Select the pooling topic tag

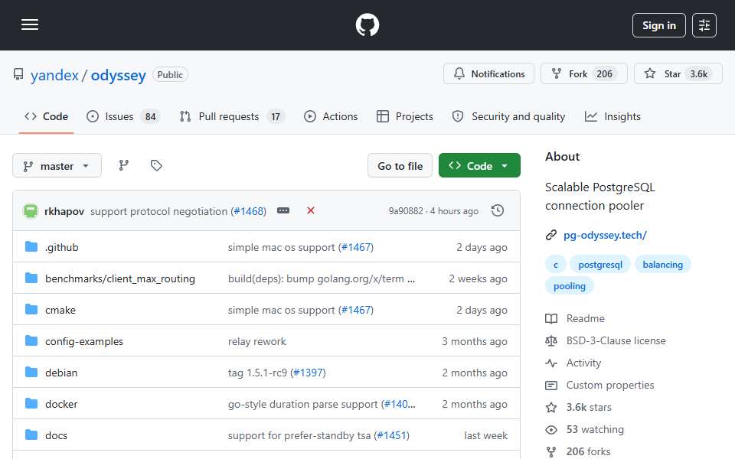[569, 286]
